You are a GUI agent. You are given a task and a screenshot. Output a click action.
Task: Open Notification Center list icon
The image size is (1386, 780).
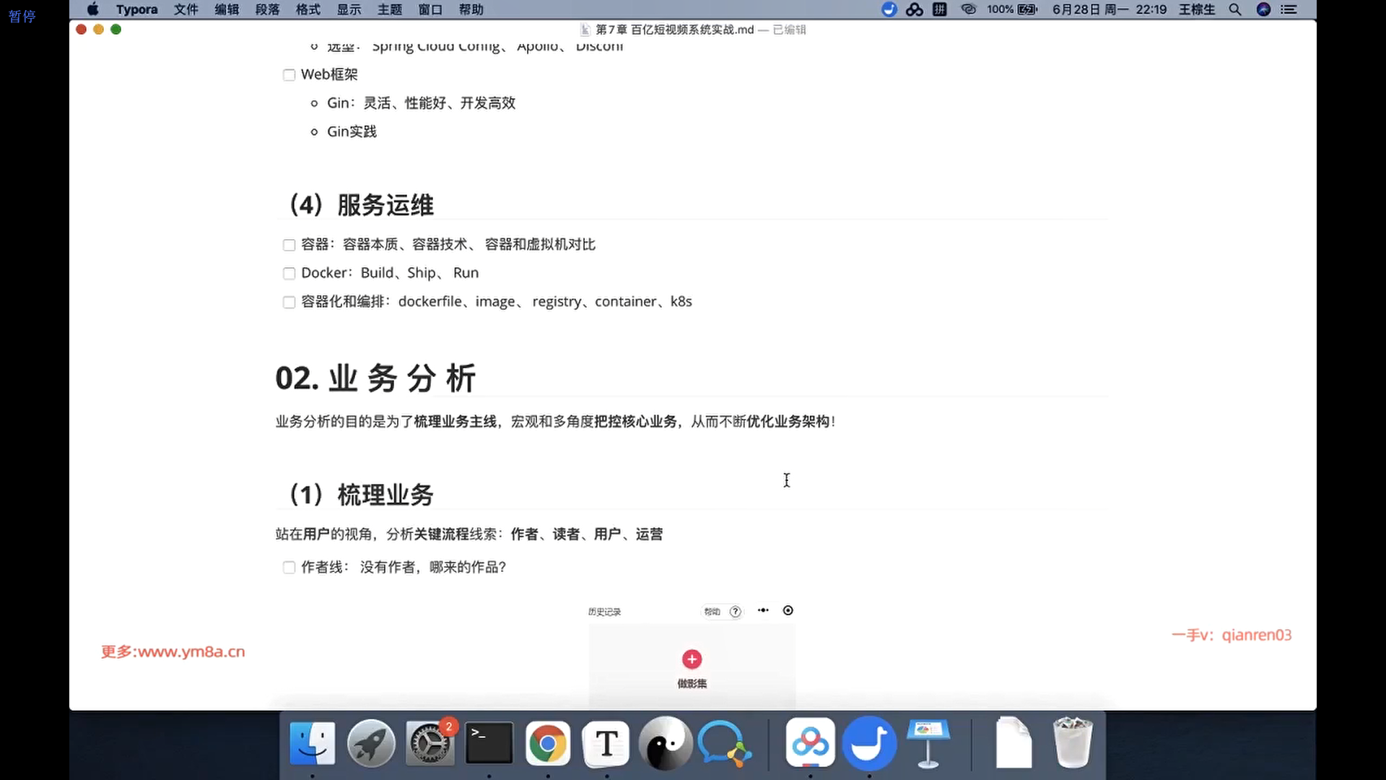1289,9
